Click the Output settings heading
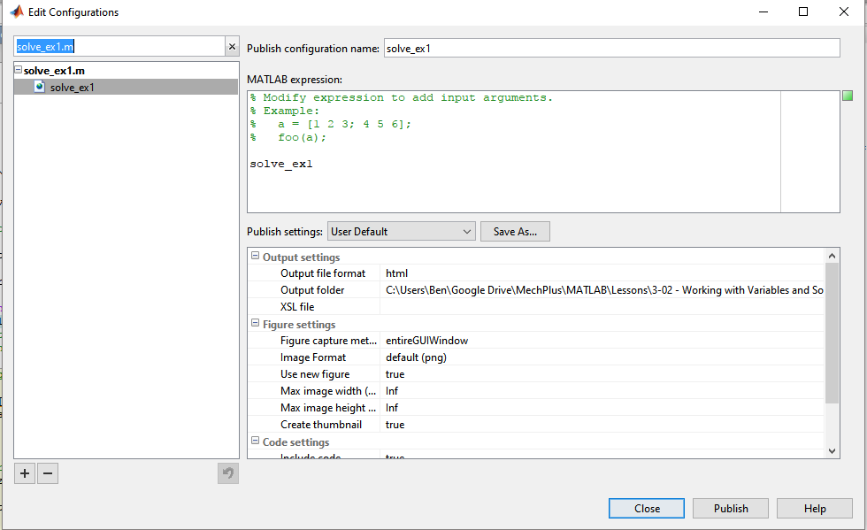Image resolution: width=867 pixels, height=530 pixels. pyautogui.click(x=302, y=257)
